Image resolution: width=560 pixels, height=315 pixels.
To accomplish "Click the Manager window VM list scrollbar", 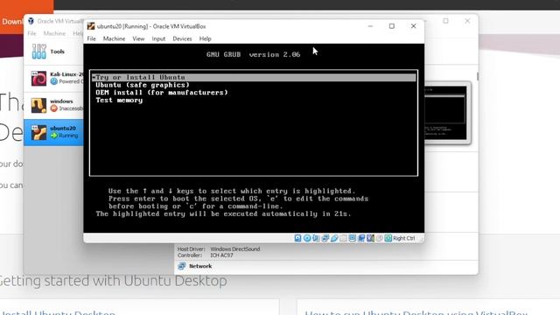I will point(477,76).
